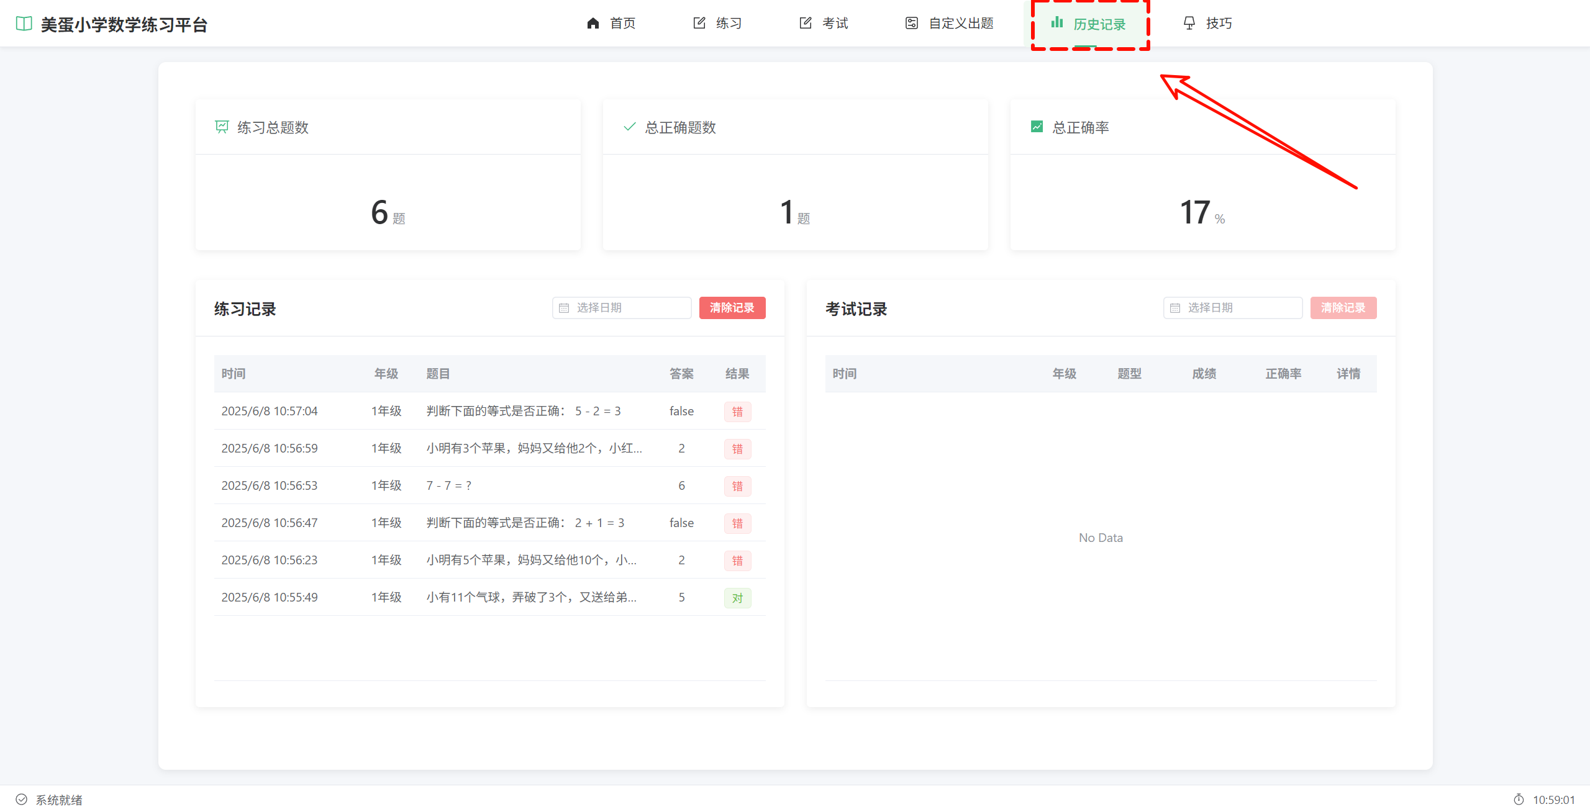Open the 首页 navigation tab
The width and height of the screenshot is (1590, 812).
point(611,24)
